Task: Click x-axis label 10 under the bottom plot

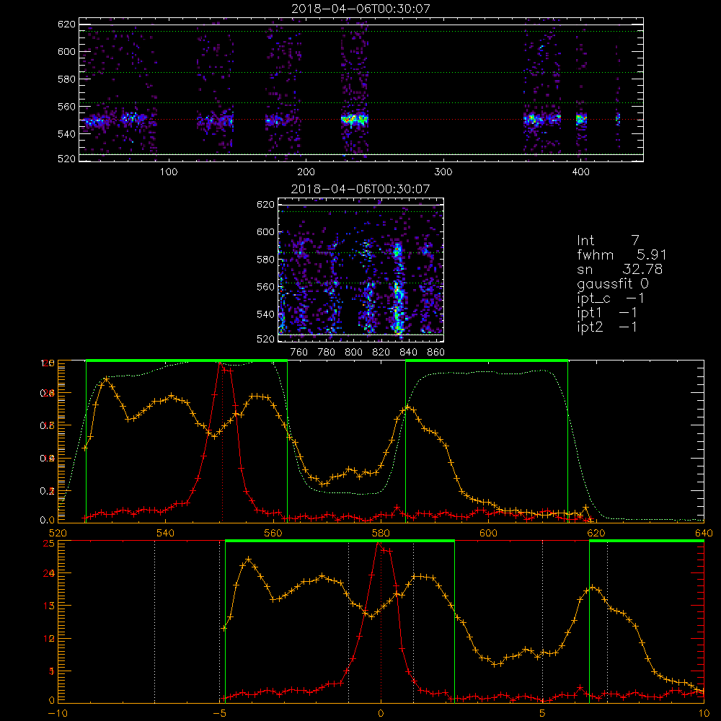Action: tap(704, 713)
